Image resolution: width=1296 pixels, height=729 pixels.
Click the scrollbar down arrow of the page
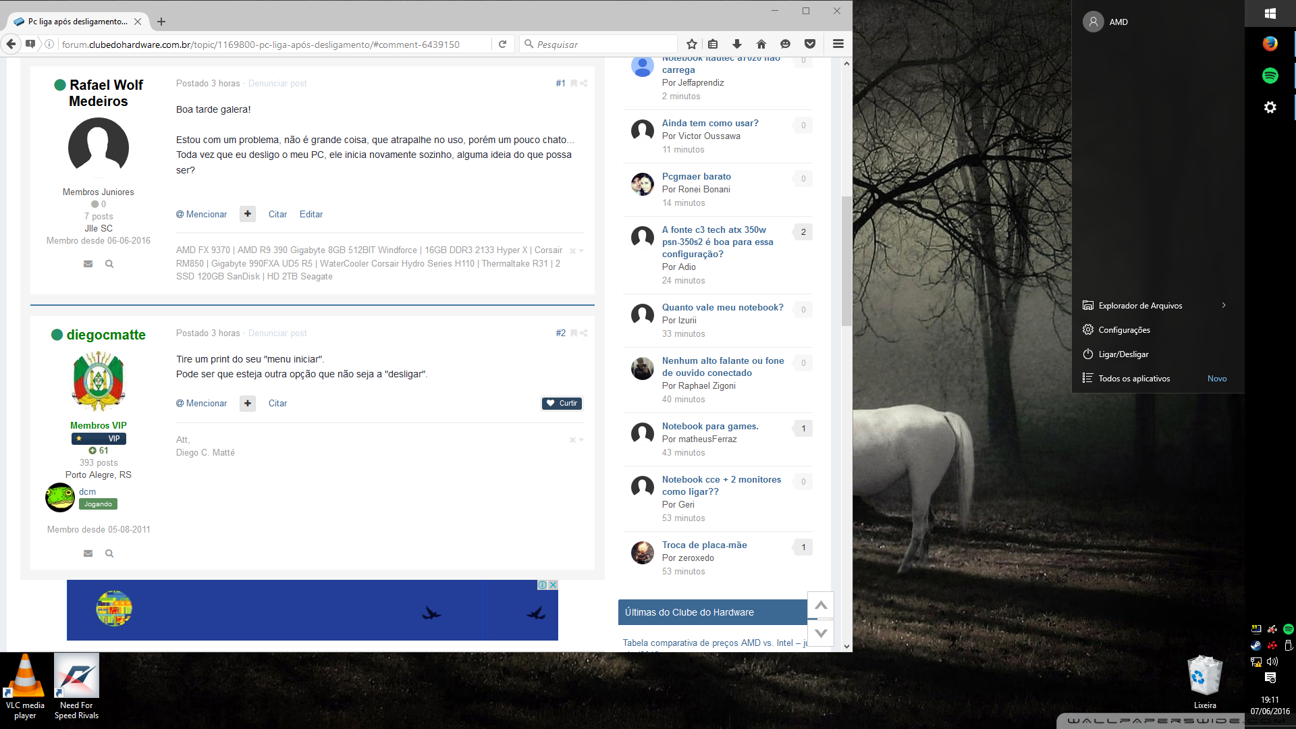846,647
